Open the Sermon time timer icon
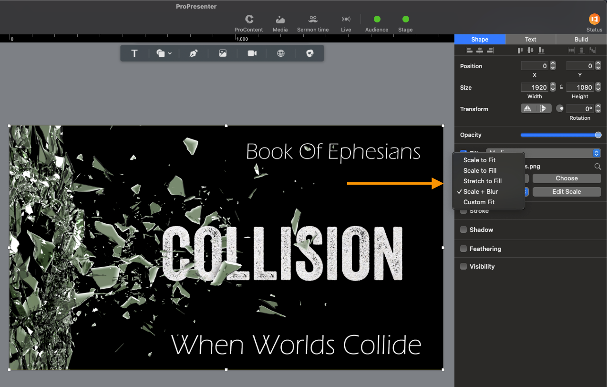The width and height of the screenshot is (607, 387). (x=313, y=23)
